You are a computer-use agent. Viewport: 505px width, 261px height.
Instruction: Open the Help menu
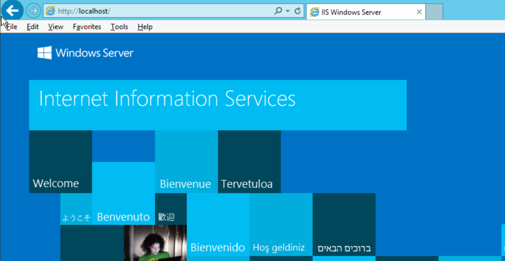pos(145,27)
